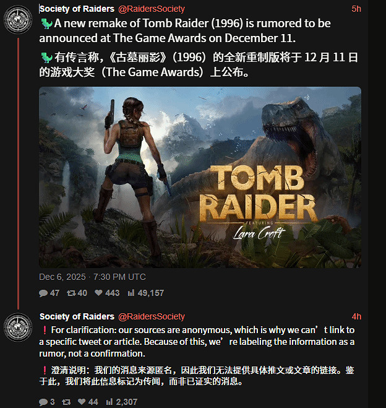Screen dimensions: 386x408
Task: Click the reply icon on the first tweet
Action: (43, 293)
